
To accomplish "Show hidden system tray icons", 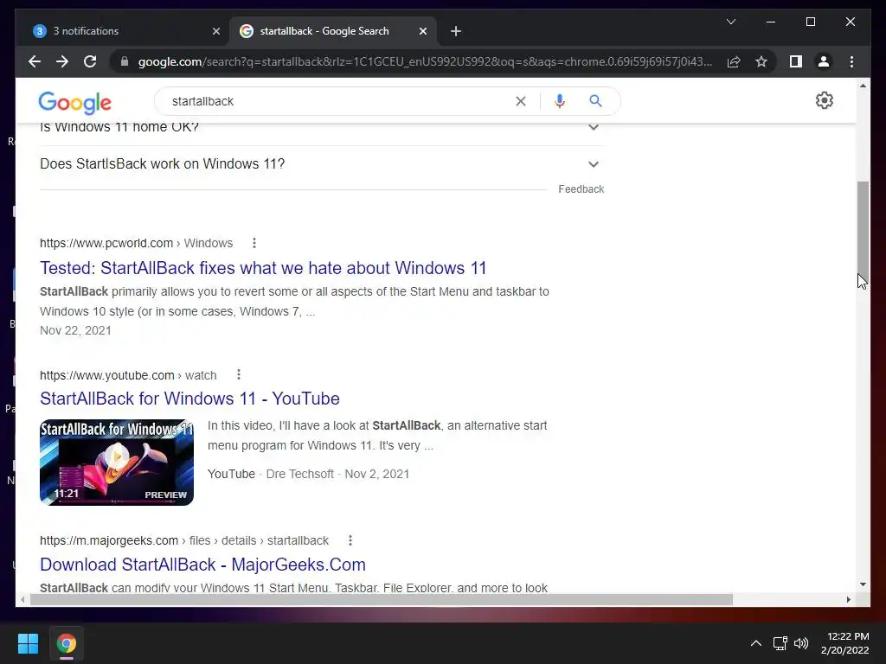I will pos(756,643).
